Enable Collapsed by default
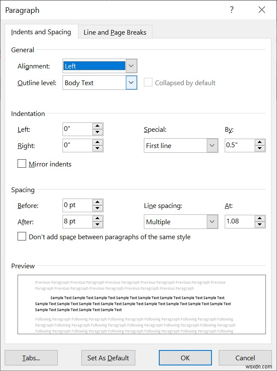Viewport: 277px width, 371px height. (148, 83)
